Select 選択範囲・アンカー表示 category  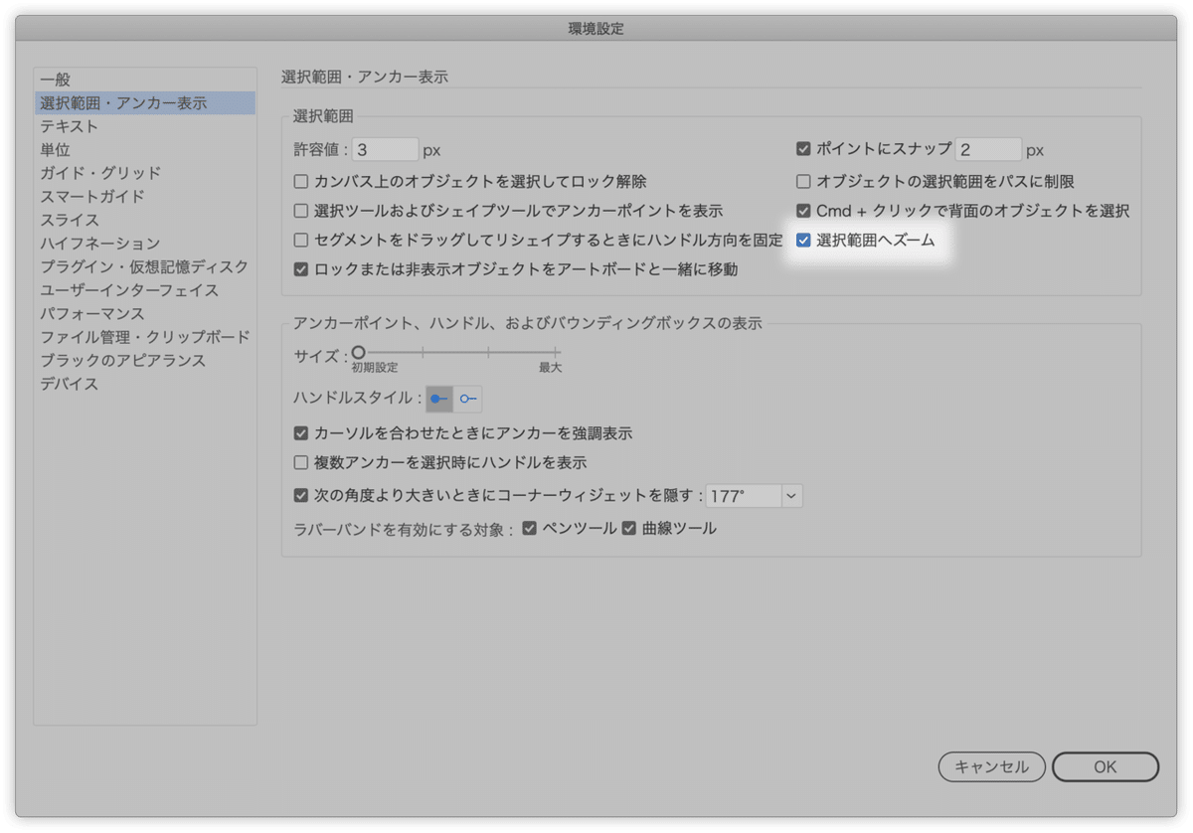(x=145, y=102)
